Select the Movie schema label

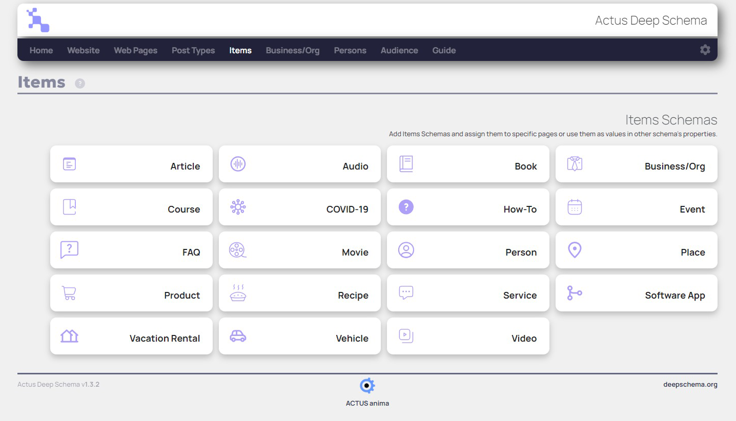coord(355,252)
